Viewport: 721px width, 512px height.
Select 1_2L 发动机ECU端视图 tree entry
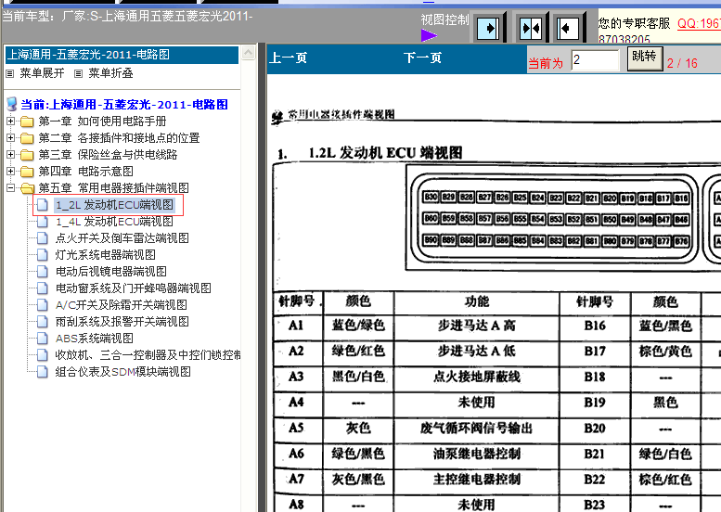(114, 205)
